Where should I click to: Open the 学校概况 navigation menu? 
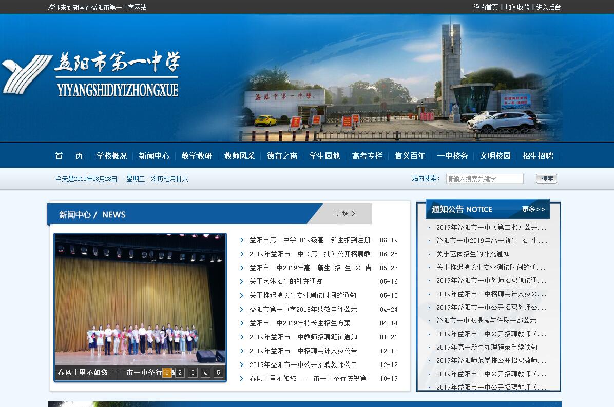(x=111, y=156)
